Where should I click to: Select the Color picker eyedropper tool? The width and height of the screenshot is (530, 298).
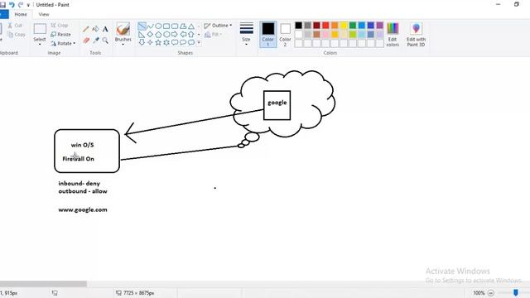click(x=96, y=41)
